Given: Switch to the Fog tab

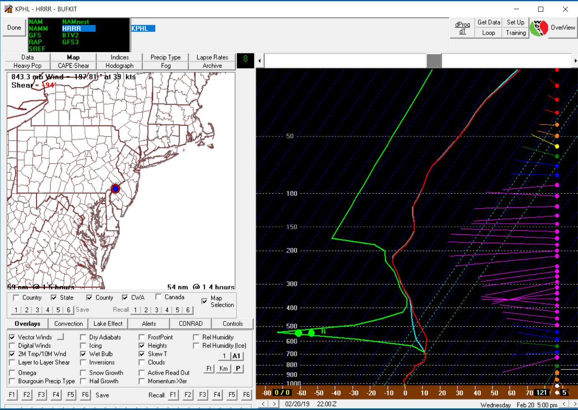Looking at the screenshot, I should coord(166,66).
